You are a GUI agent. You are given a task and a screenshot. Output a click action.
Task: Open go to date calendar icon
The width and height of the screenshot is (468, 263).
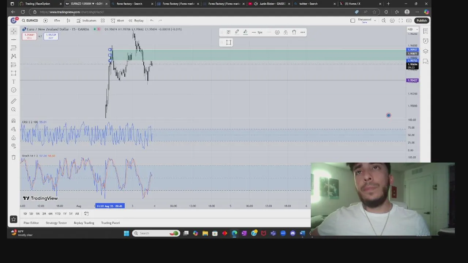tap(86, 214)
